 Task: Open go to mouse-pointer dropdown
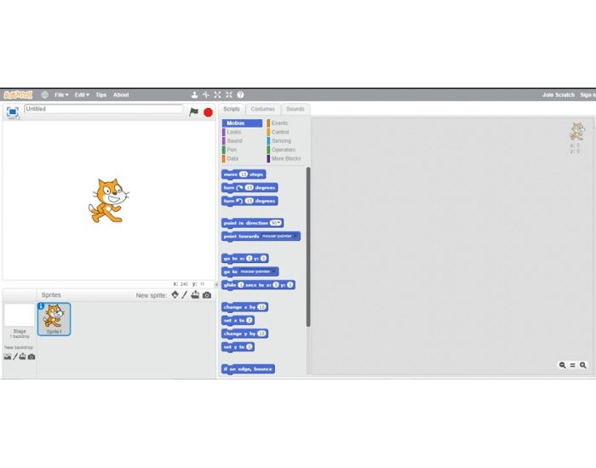pyautogui.click(x=273, y=271)
